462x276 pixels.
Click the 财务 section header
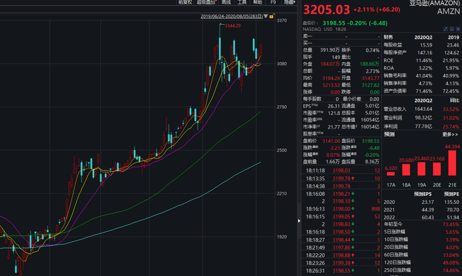coord(388,37)
